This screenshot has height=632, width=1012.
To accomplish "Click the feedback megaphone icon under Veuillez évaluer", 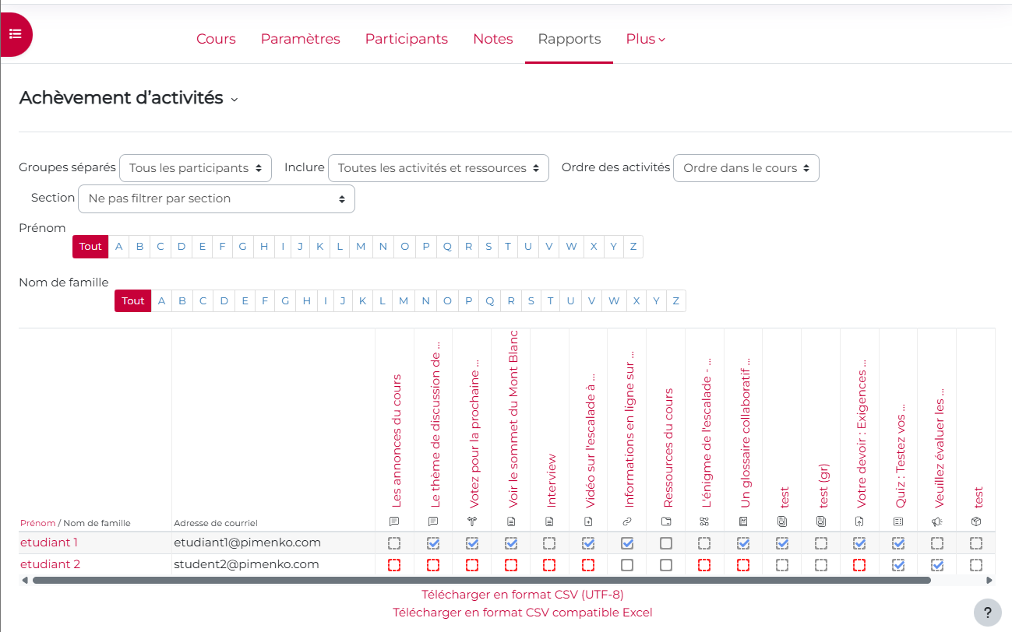I will (937, 521).
